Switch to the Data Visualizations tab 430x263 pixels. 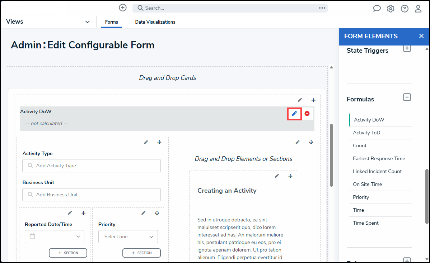coord(155,22)
